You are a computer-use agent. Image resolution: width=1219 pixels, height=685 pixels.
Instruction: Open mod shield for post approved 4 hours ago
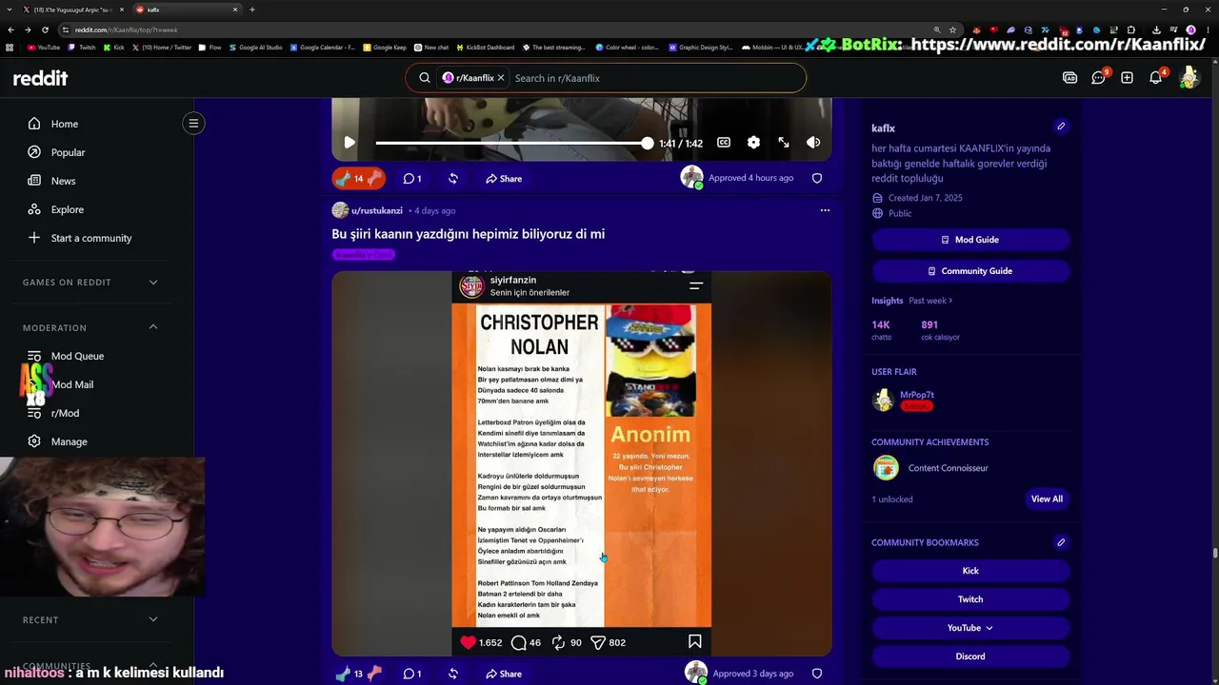816,178
